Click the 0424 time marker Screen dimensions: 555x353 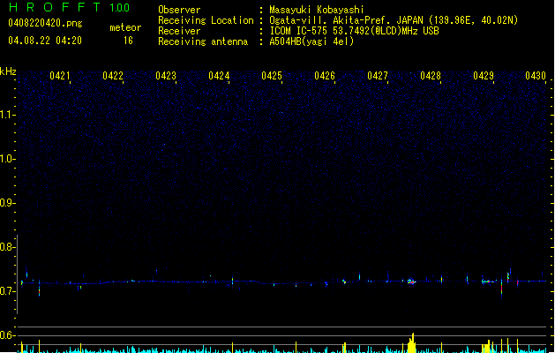click(x=219, y=76)
